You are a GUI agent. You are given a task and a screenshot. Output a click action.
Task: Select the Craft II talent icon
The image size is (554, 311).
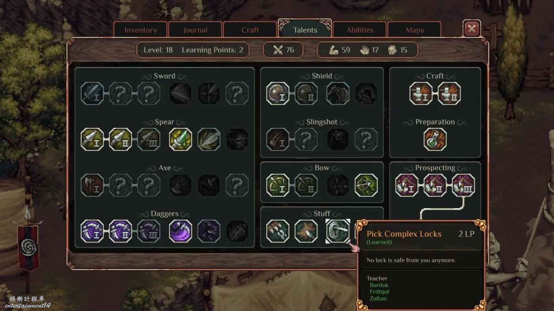(449, 93)
